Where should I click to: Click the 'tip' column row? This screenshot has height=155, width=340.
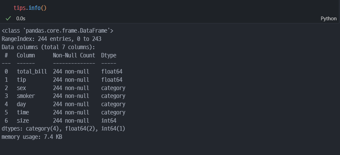coord(21,80)
